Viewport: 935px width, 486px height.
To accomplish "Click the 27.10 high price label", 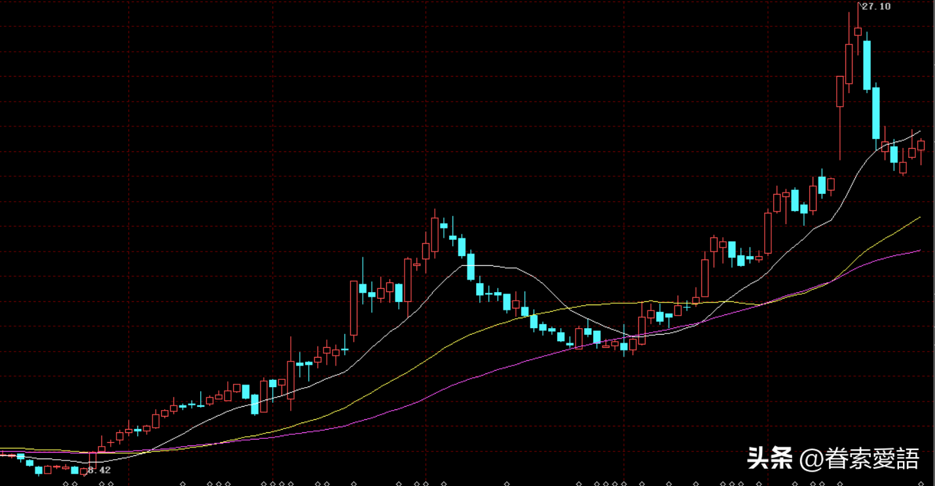I will coord(876,7).
